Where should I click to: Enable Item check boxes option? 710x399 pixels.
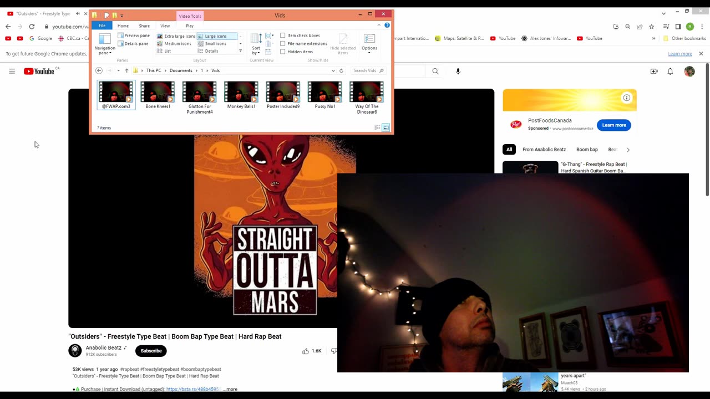click(x=283, y=35)
